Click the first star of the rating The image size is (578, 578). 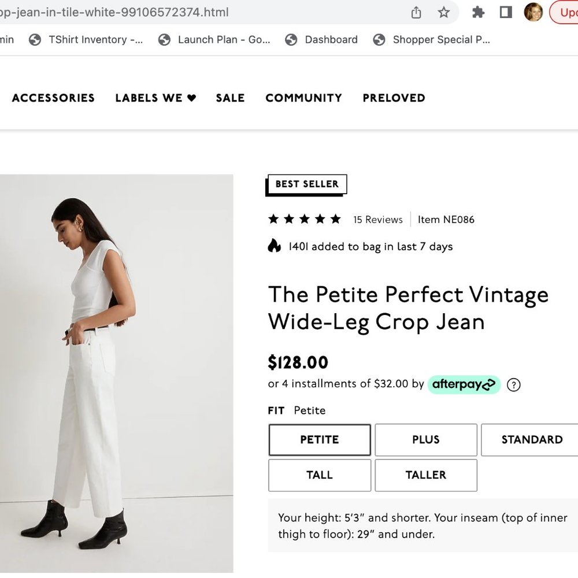pyautogui.click(x=275, y=219)
